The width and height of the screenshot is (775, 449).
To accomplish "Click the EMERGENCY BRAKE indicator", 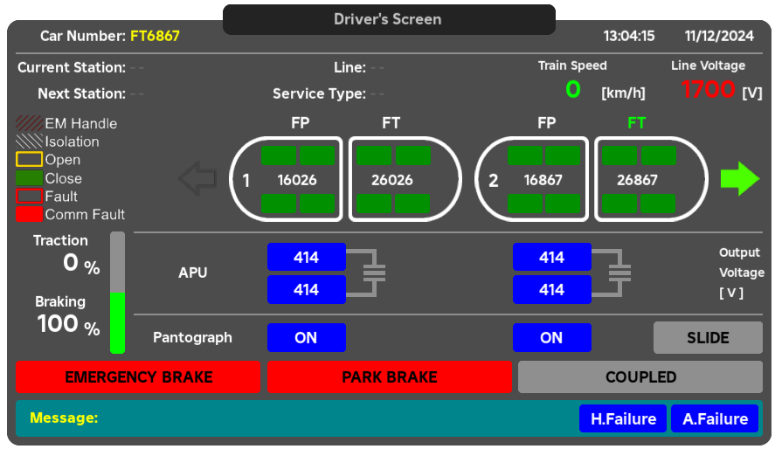I will point(138,376).
